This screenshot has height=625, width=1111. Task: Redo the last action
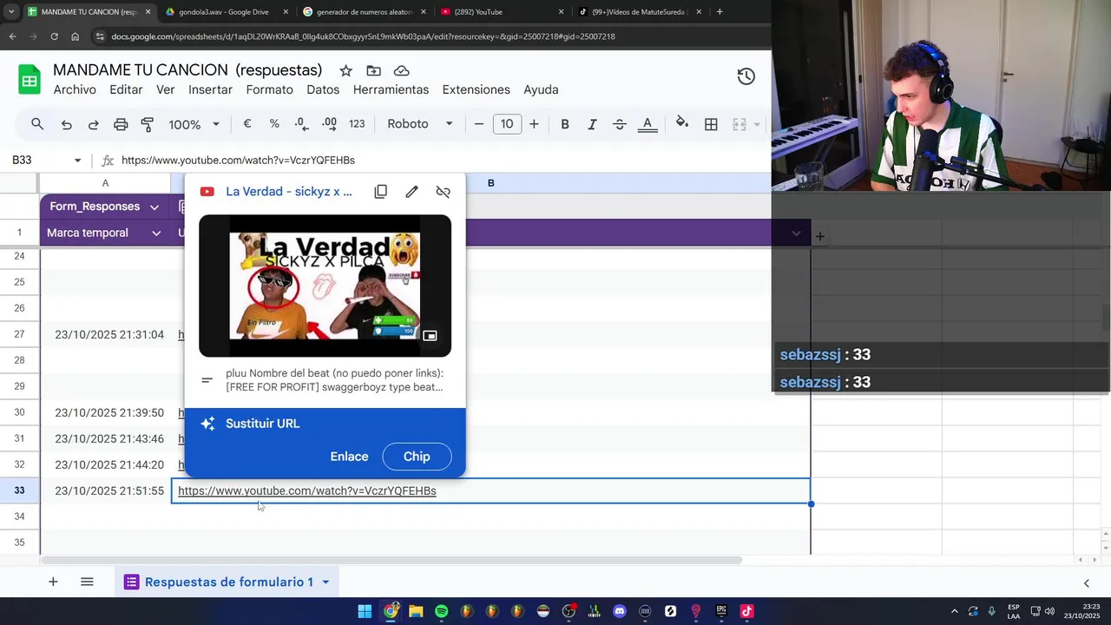point(93,124)
